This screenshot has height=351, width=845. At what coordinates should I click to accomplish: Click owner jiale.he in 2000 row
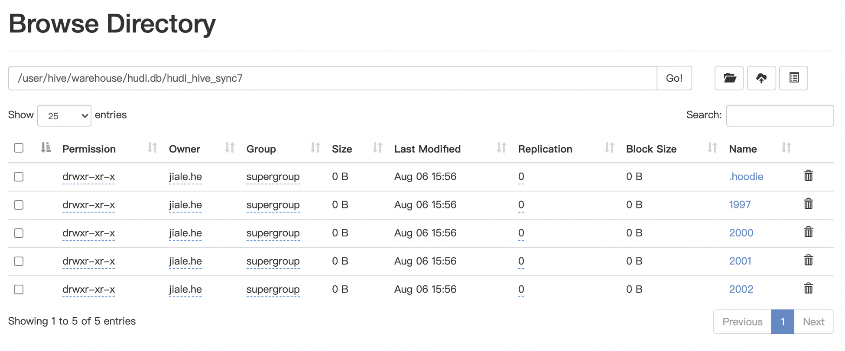[185, 233]
